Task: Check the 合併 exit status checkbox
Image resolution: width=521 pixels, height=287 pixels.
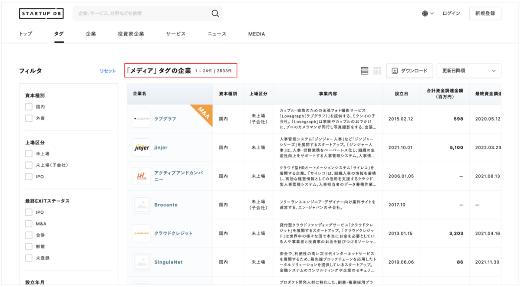Action: click(x=29, y=235)
